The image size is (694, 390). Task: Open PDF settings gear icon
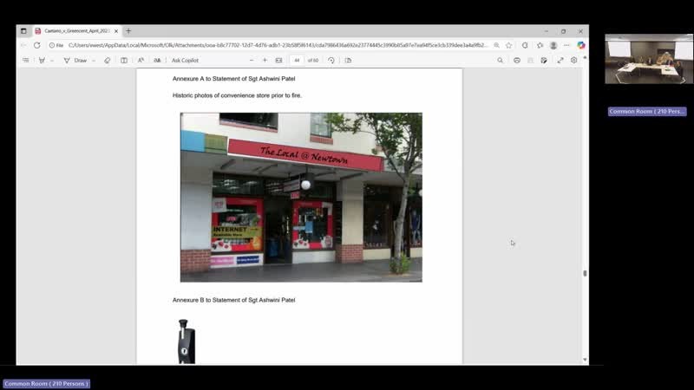(573, 61)
